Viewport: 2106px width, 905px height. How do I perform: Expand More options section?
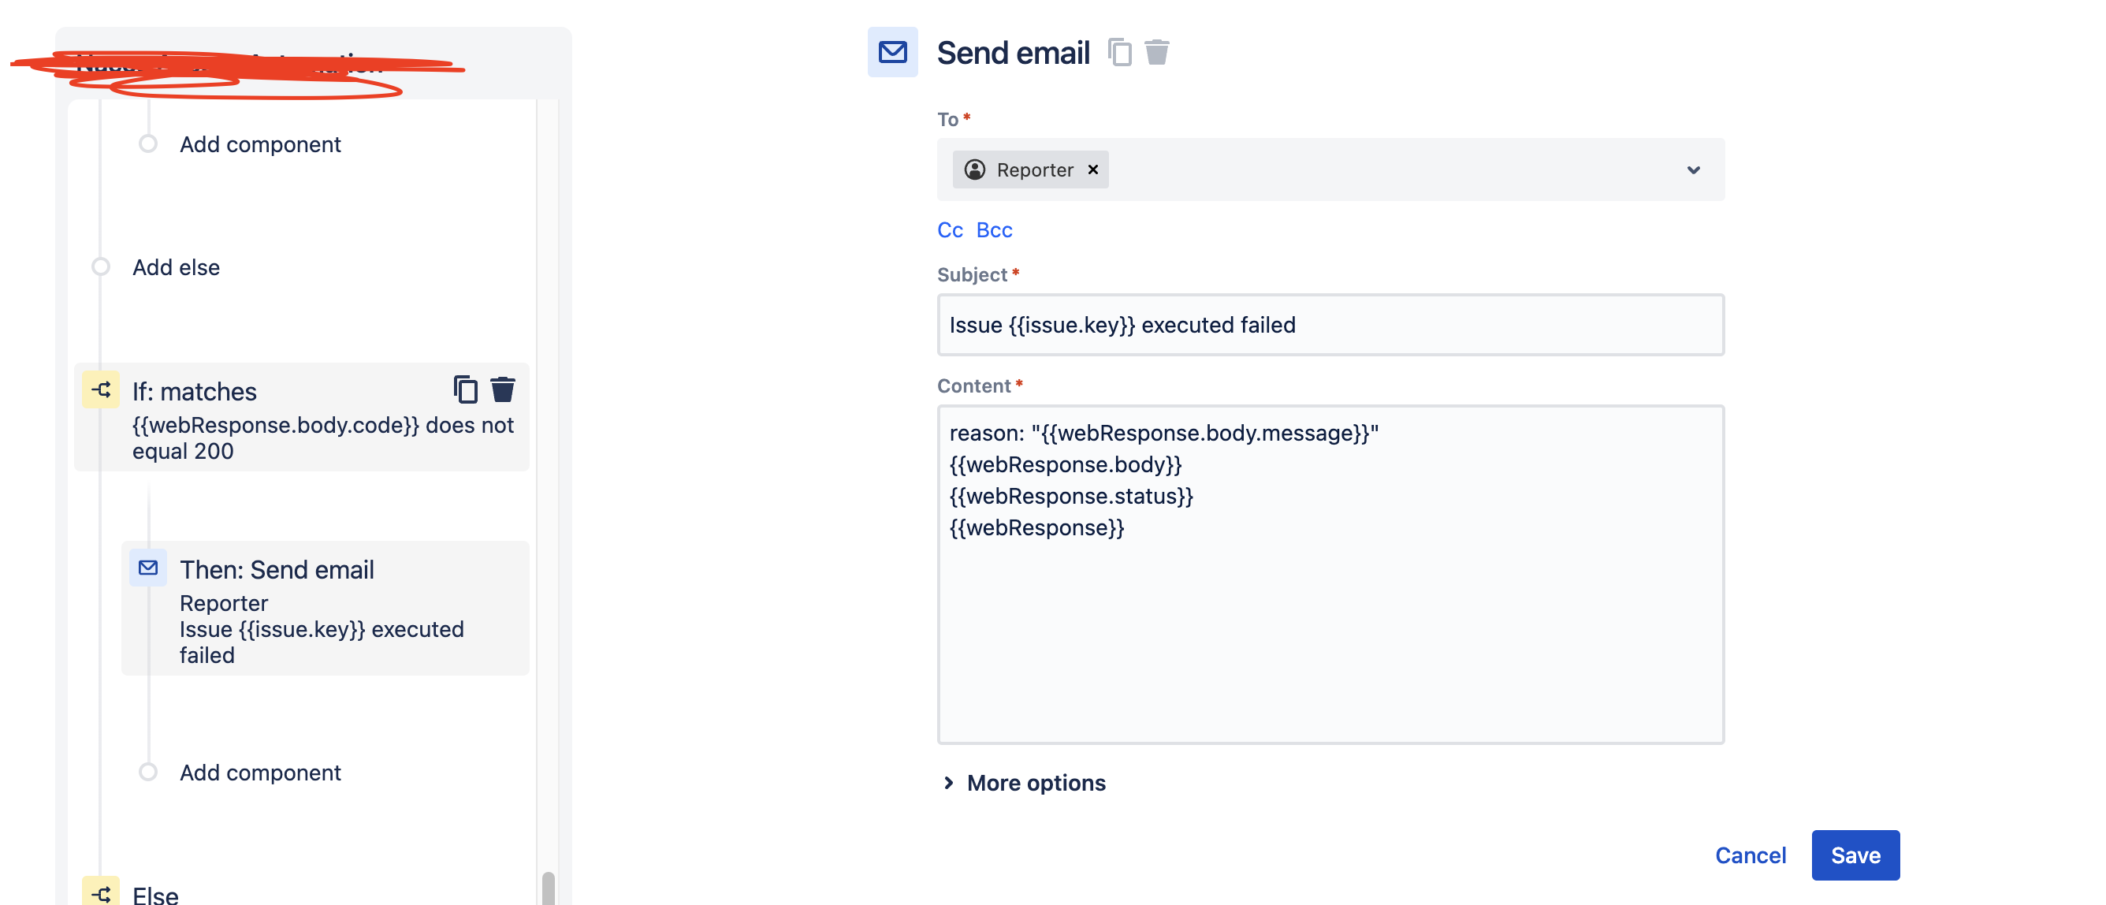click(1024, 783)
